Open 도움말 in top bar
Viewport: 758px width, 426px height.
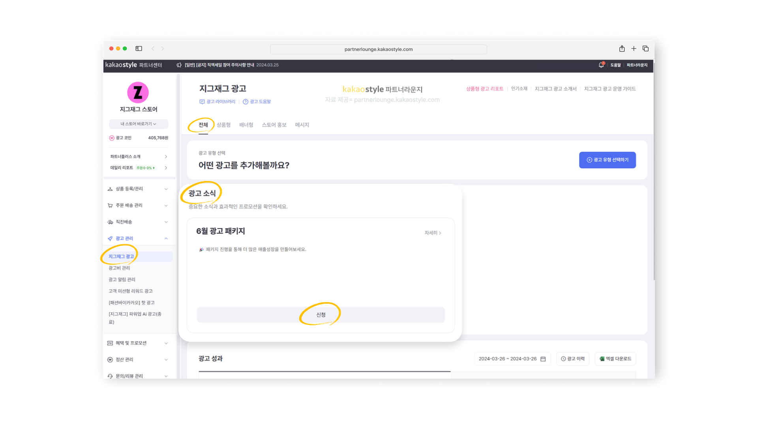pyautogui.click(x=615, y=65)
